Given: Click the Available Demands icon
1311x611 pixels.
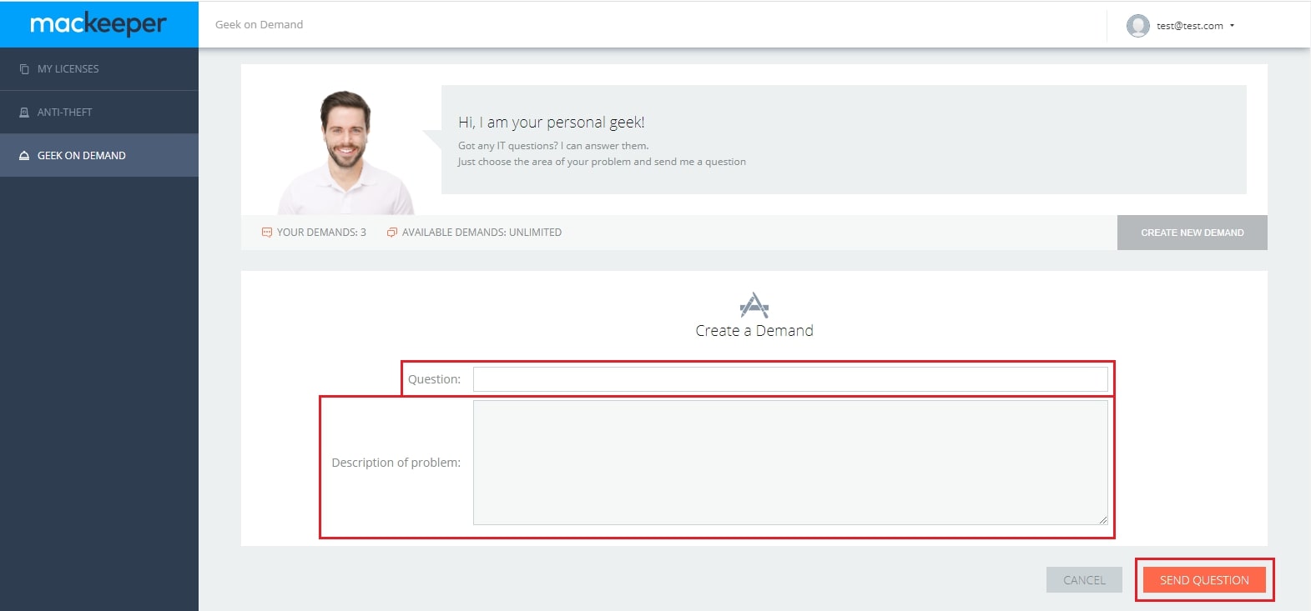Looking at the screenshot, I should [391, 233].
